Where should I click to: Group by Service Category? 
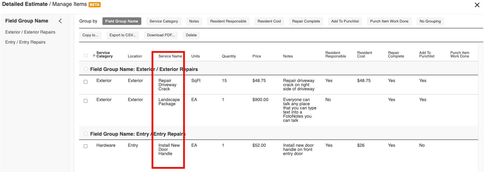tap(164, 21)
